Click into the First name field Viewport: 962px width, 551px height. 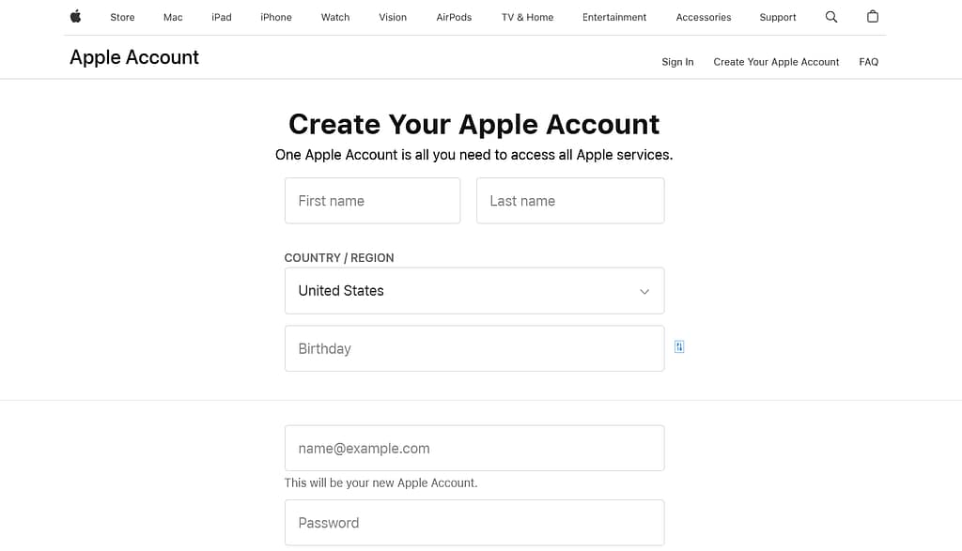372,201
